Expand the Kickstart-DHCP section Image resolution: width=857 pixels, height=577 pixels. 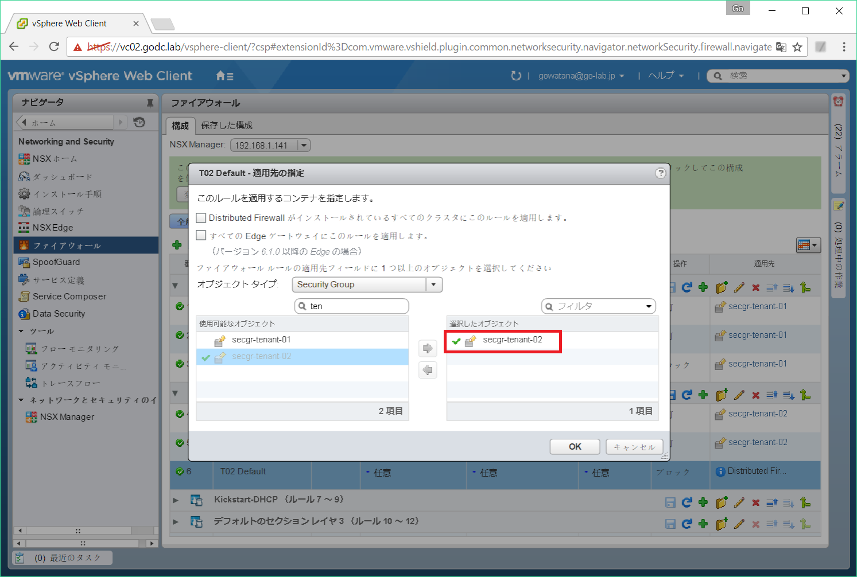176,500
